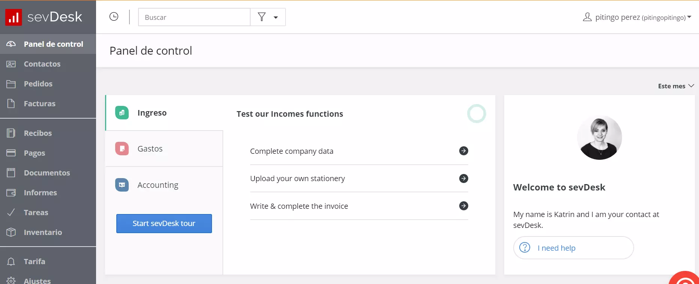Open Write & complete the invoice step

click(359, 206)
